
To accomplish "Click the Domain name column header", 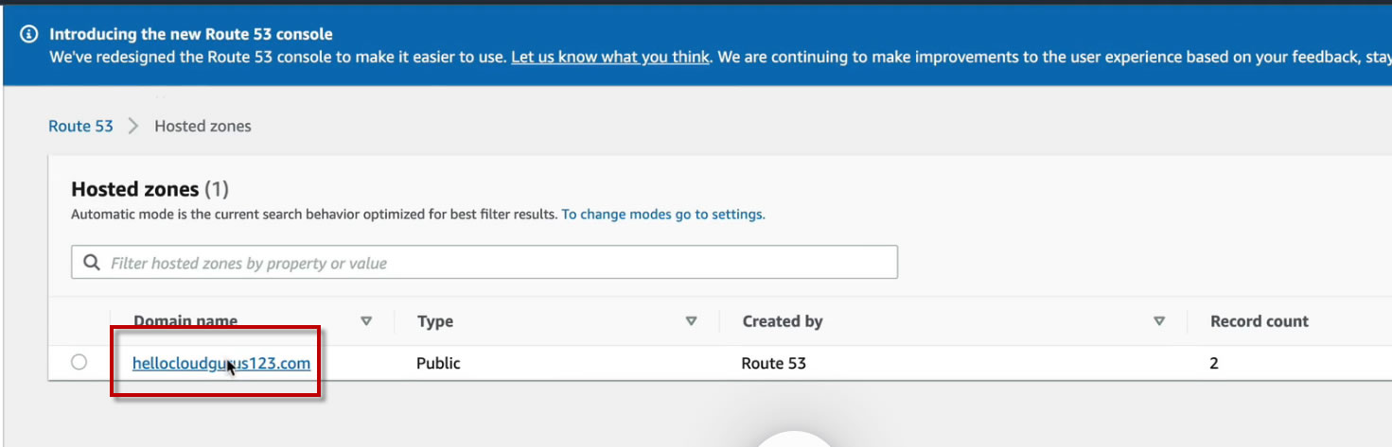I will (x=185, y=321).
